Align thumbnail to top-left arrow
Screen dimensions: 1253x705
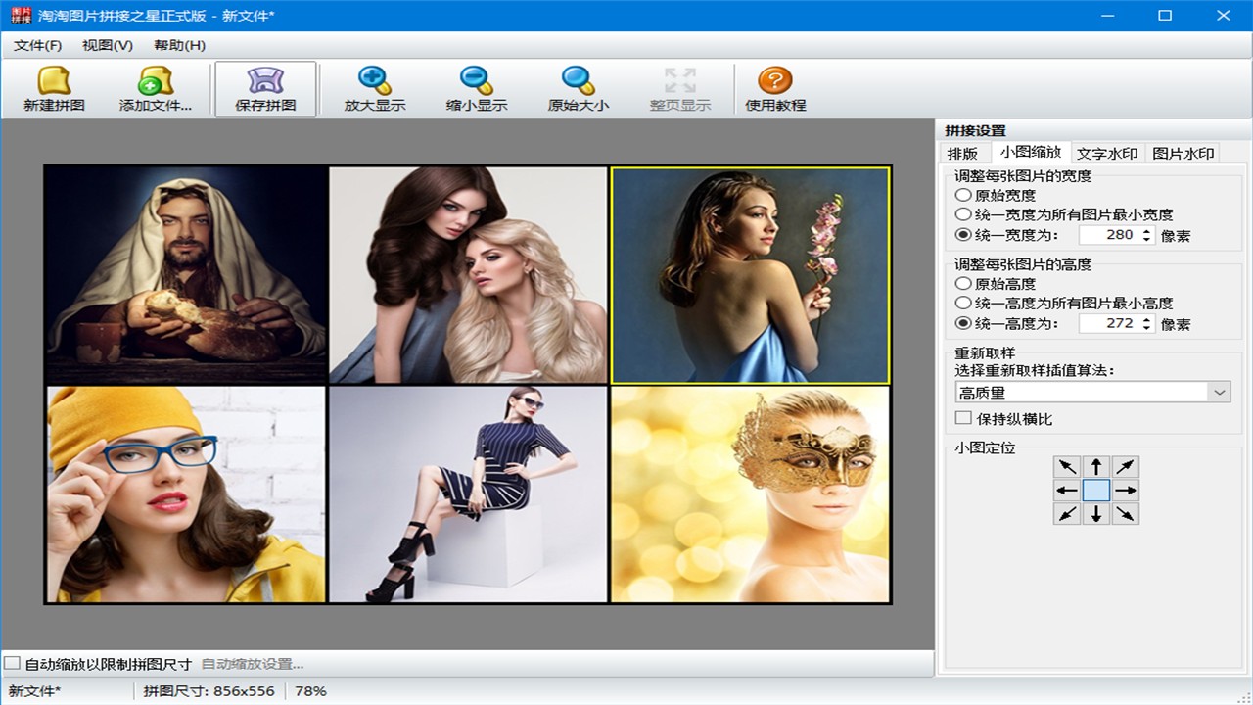[1067, 467]
